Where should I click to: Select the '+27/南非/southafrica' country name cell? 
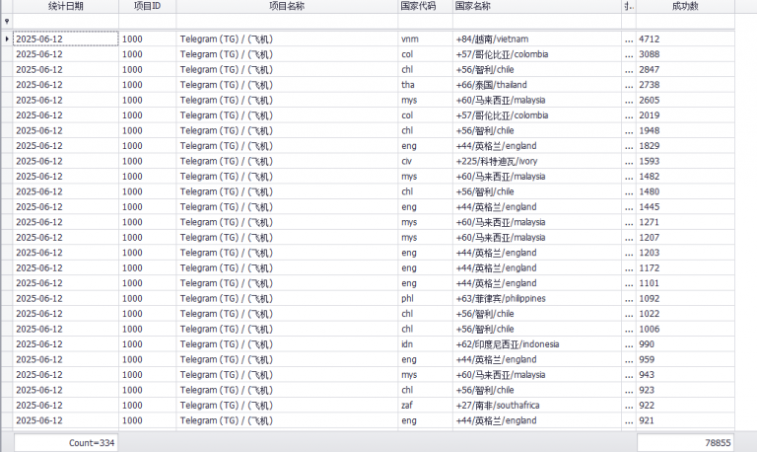point(537,405)
